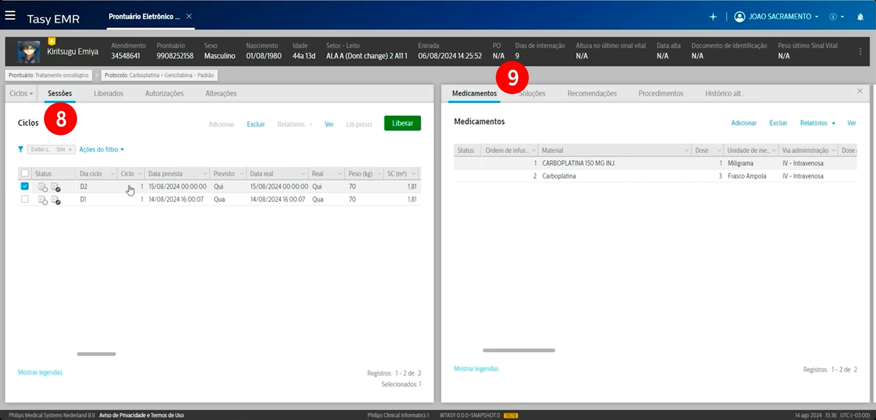This screenshot has width=876, height=420.
Task: Click the Medicamentos table horizontal scrollbar
Action: [519, 350]
